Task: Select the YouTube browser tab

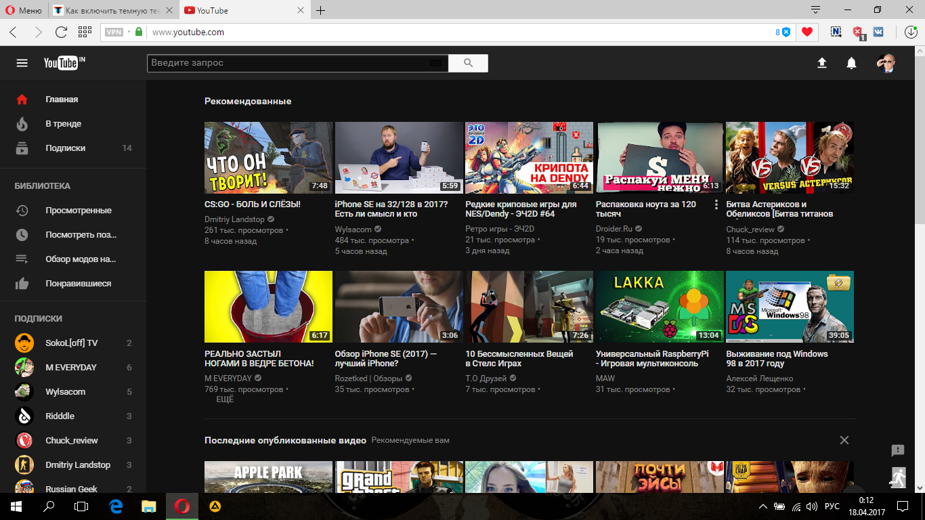Action: coord(244,10)
